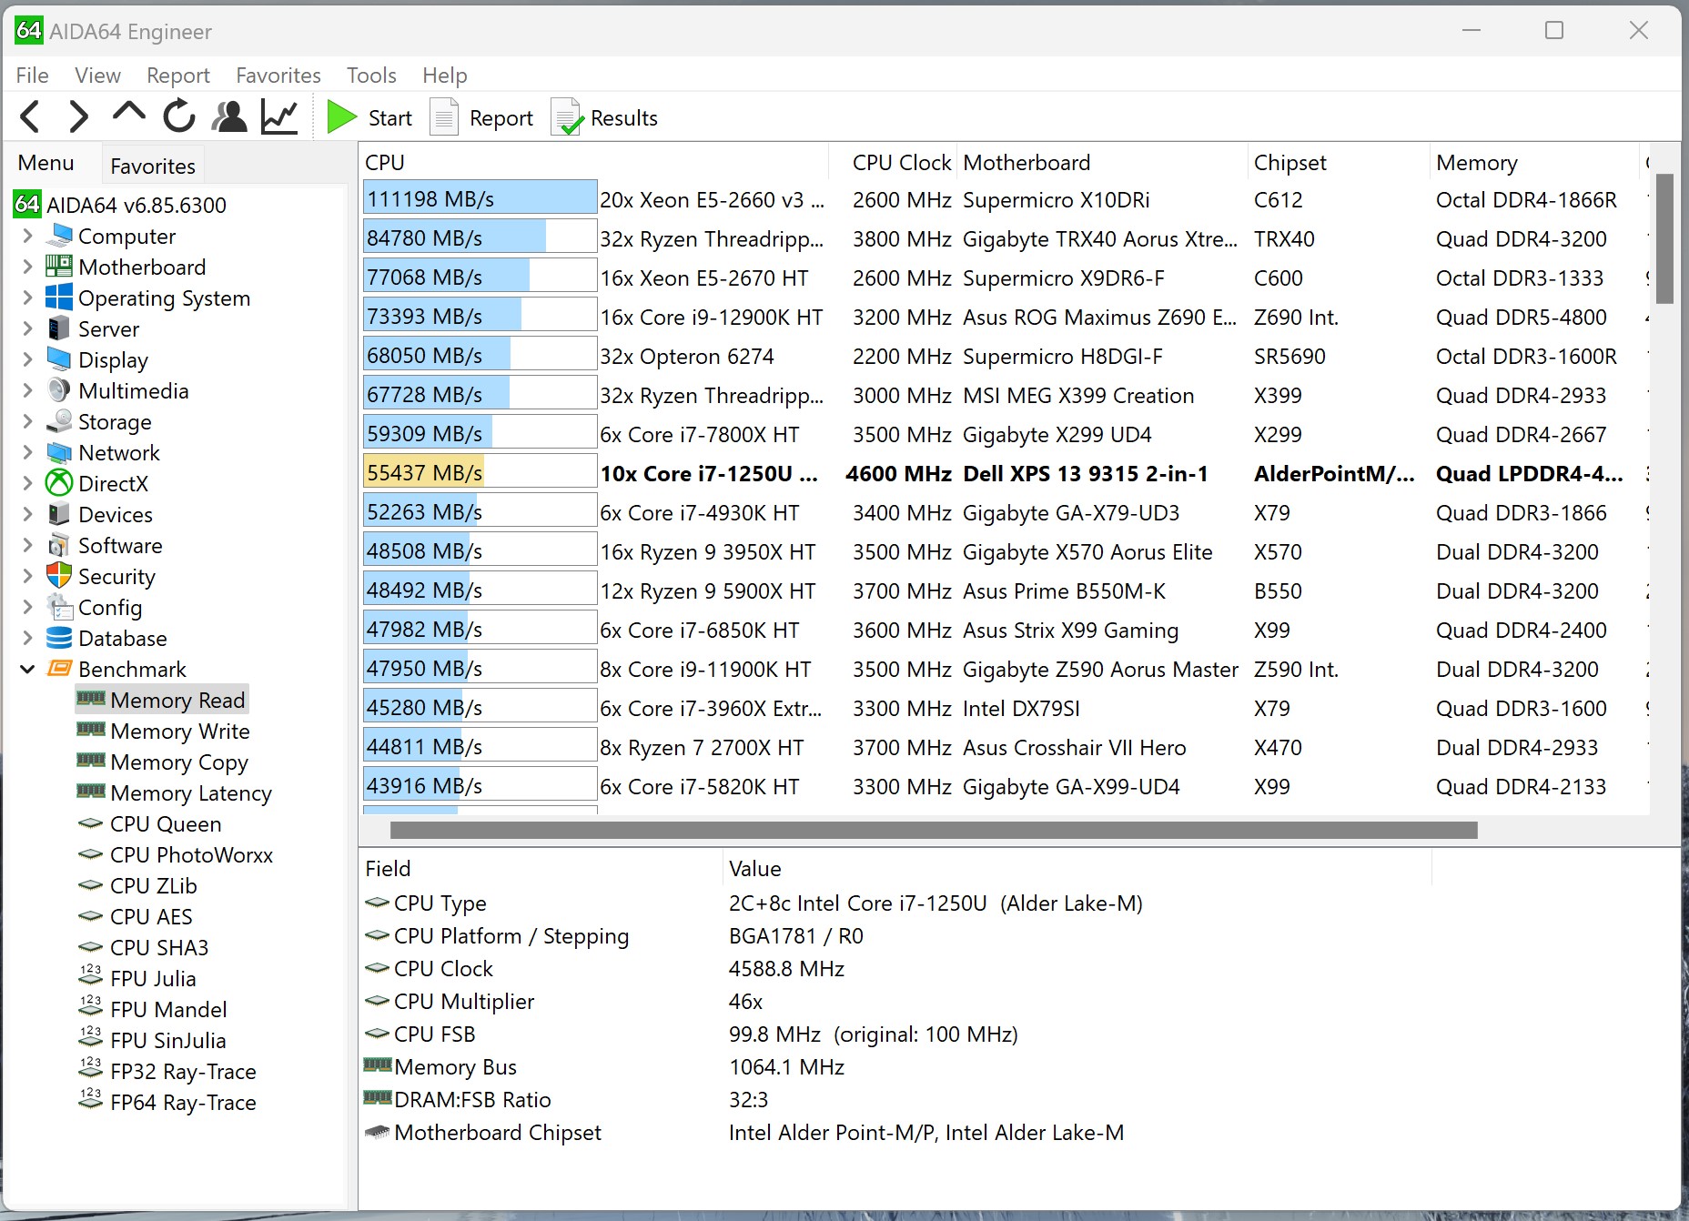Image resolution: width=1689 pixels, height=1221 pixels.
Task: Sort by the Memory column header
Action: click(1534, 162)
